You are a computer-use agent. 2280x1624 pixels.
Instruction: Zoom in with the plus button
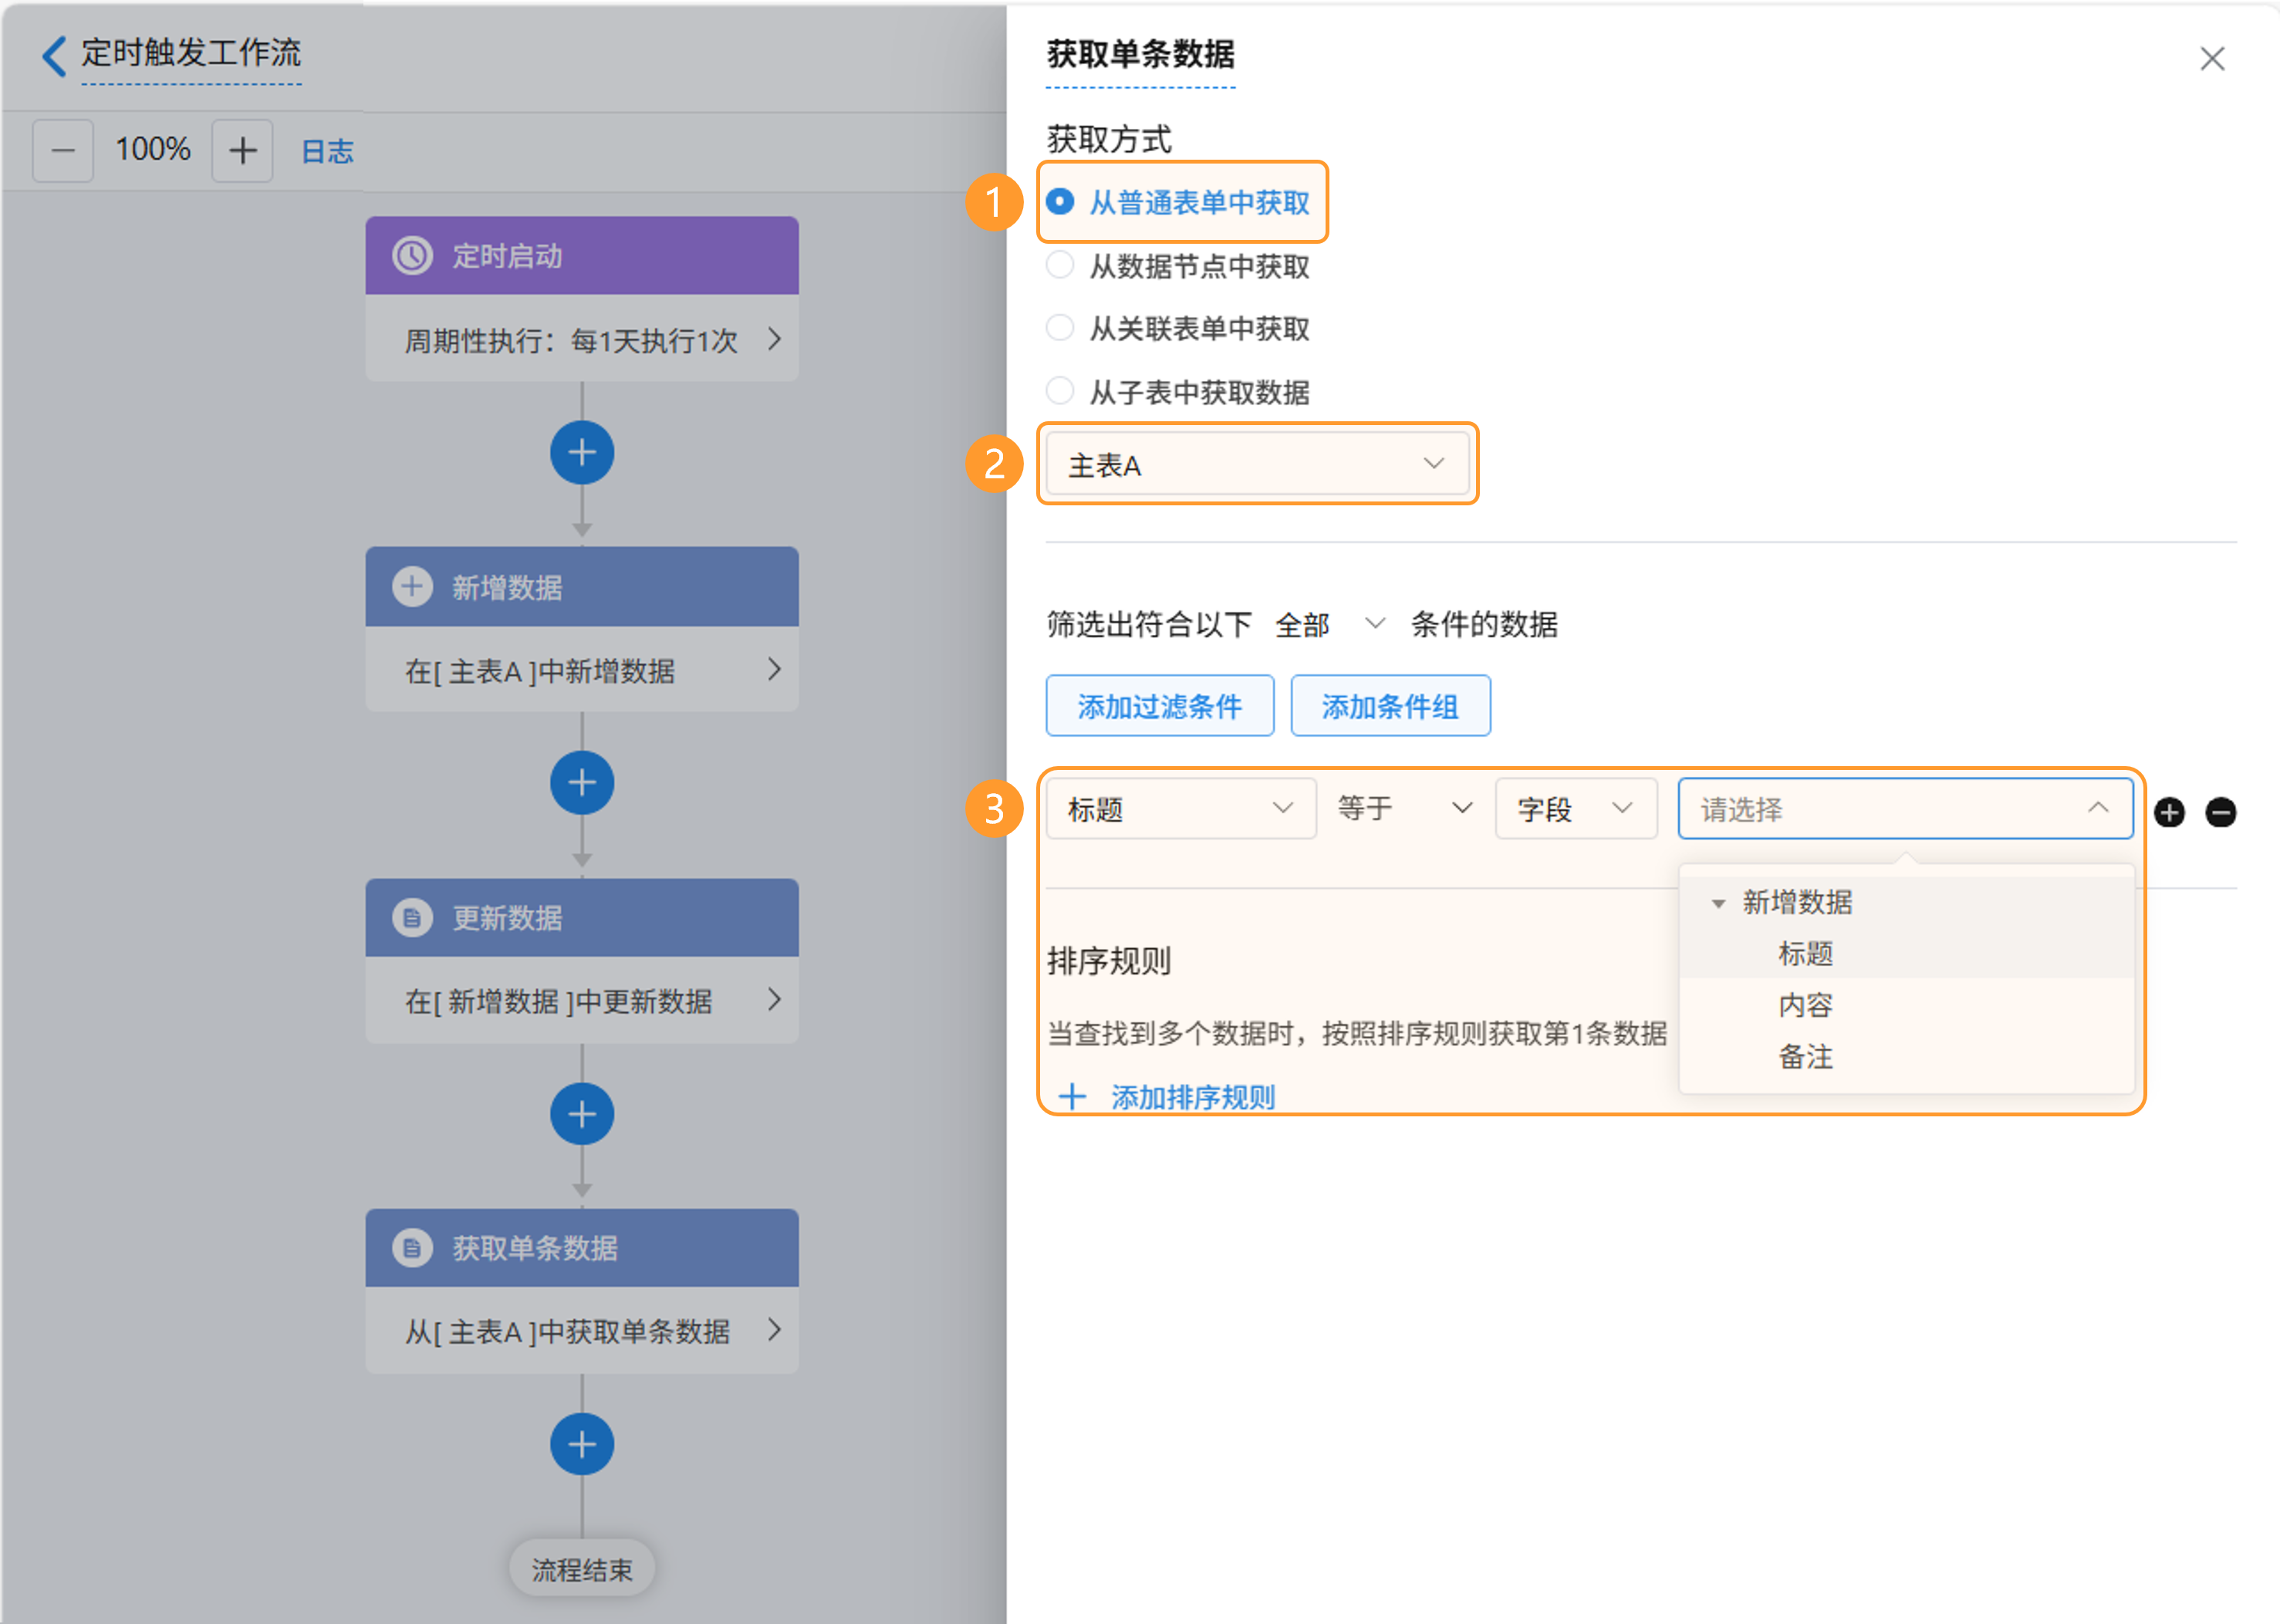click(242, 151)
